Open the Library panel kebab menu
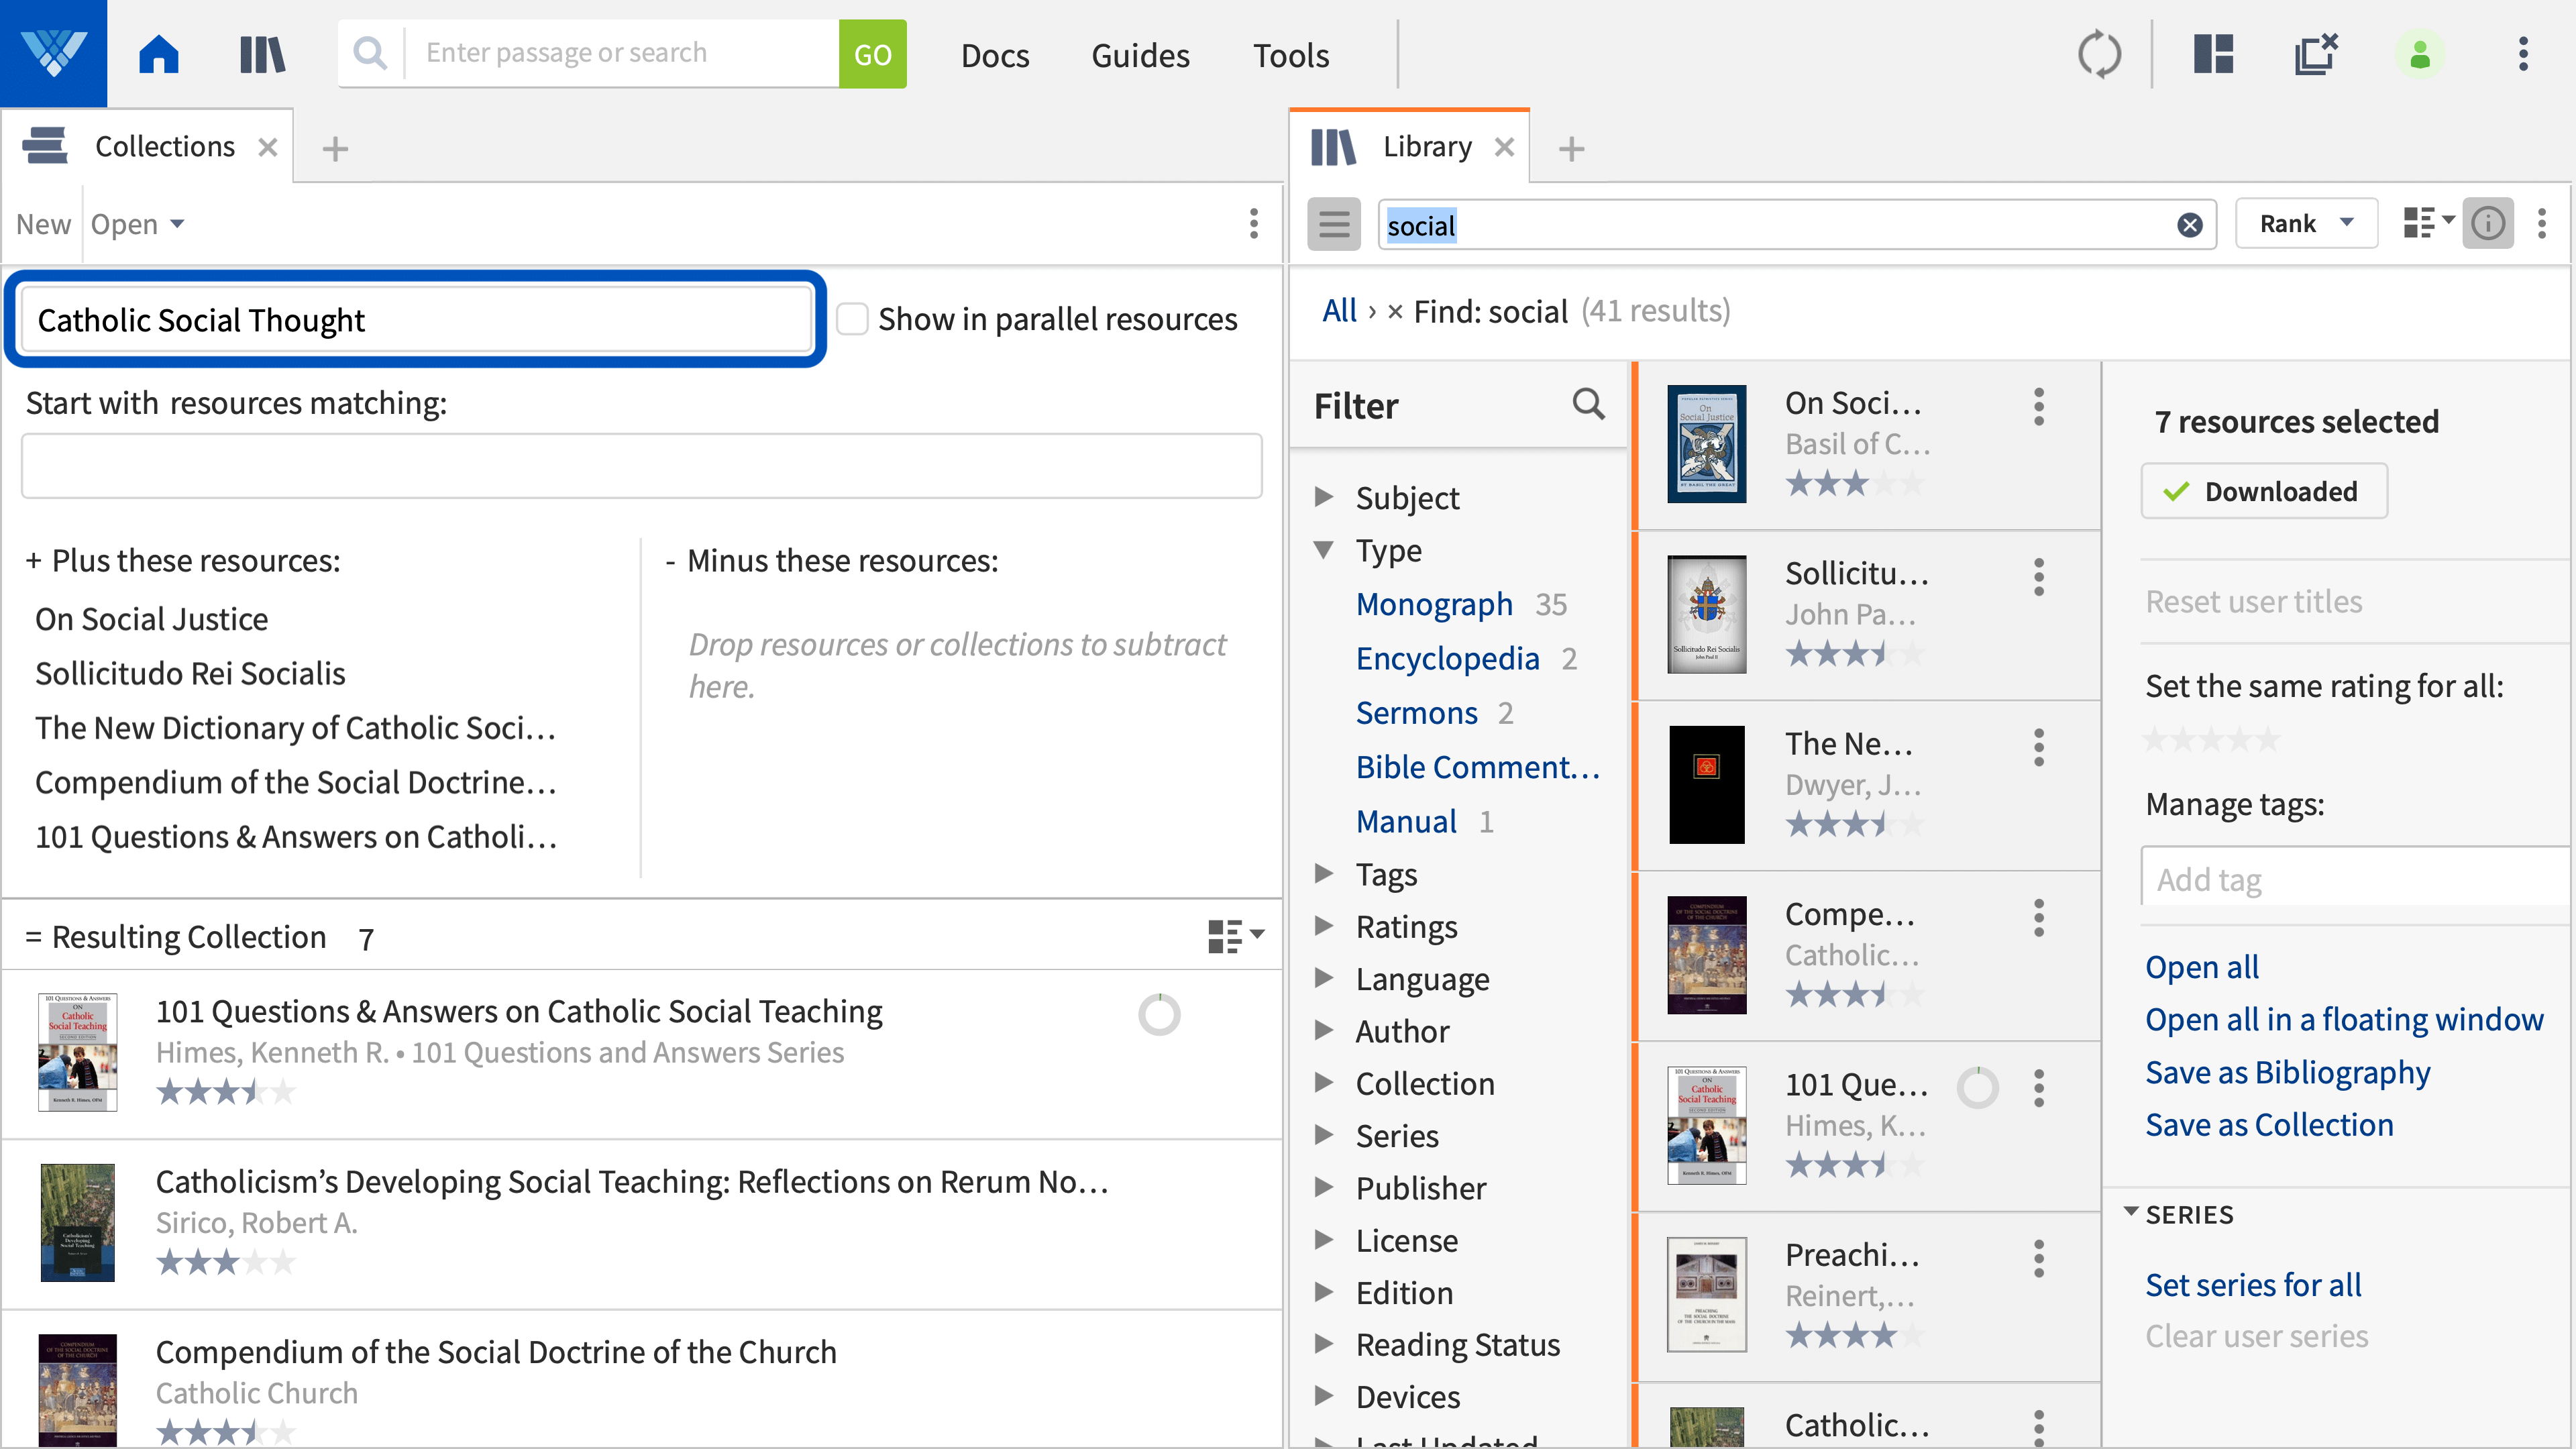The height and width of the screenshot is (1449, 2576). click(2542, 223)
